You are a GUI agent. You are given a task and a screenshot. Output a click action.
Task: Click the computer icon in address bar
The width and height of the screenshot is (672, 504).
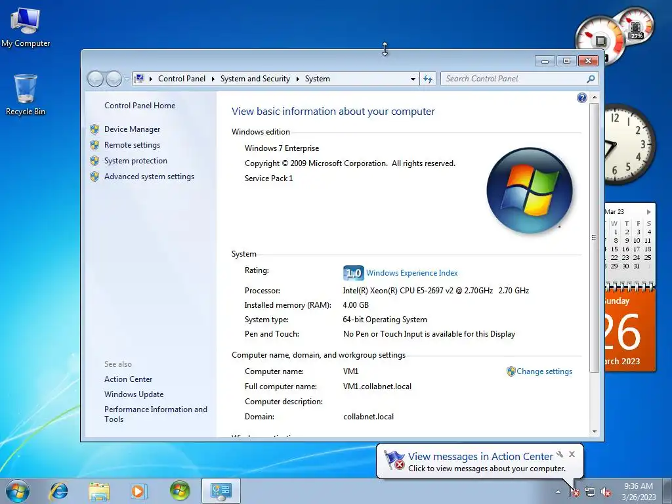click(139, 79)
